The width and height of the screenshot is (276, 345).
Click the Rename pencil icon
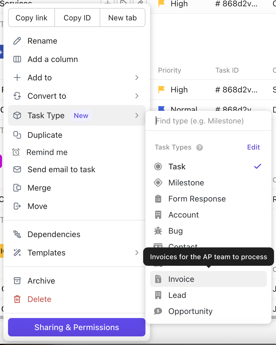[x=17, y=41]
